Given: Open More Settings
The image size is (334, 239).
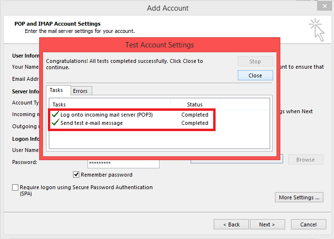Looking at the screenshot, I should click(300, 197).
